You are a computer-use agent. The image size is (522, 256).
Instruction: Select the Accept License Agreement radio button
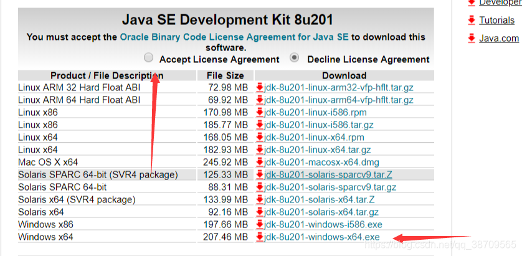(148, 58)
